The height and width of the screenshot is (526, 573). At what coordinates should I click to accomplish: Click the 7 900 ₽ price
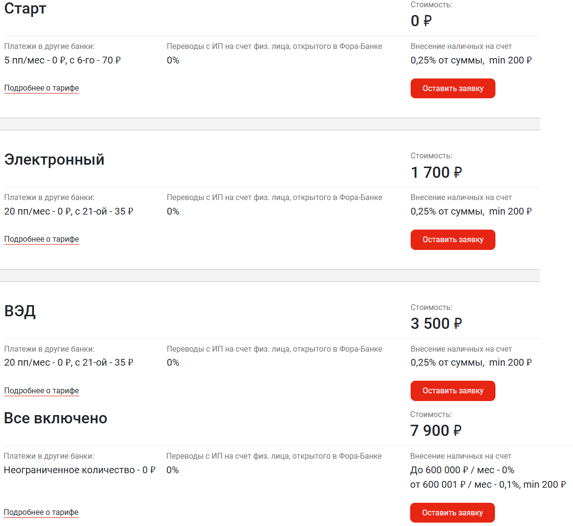click(x=436, y=431)
